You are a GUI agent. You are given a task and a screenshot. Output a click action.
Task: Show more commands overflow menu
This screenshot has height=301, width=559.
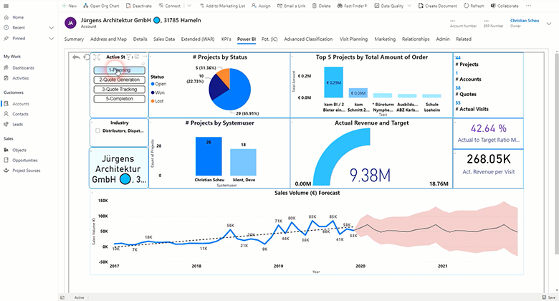[528, 6]
